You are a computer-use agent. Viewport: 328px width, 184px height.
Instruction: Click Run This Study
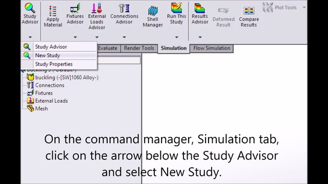pyautogui.click(x=176, y=14)
